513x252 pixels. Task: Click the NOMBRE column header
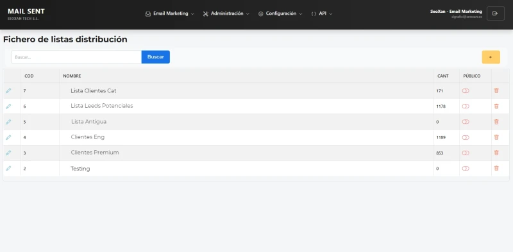click(x=72, y=76)
